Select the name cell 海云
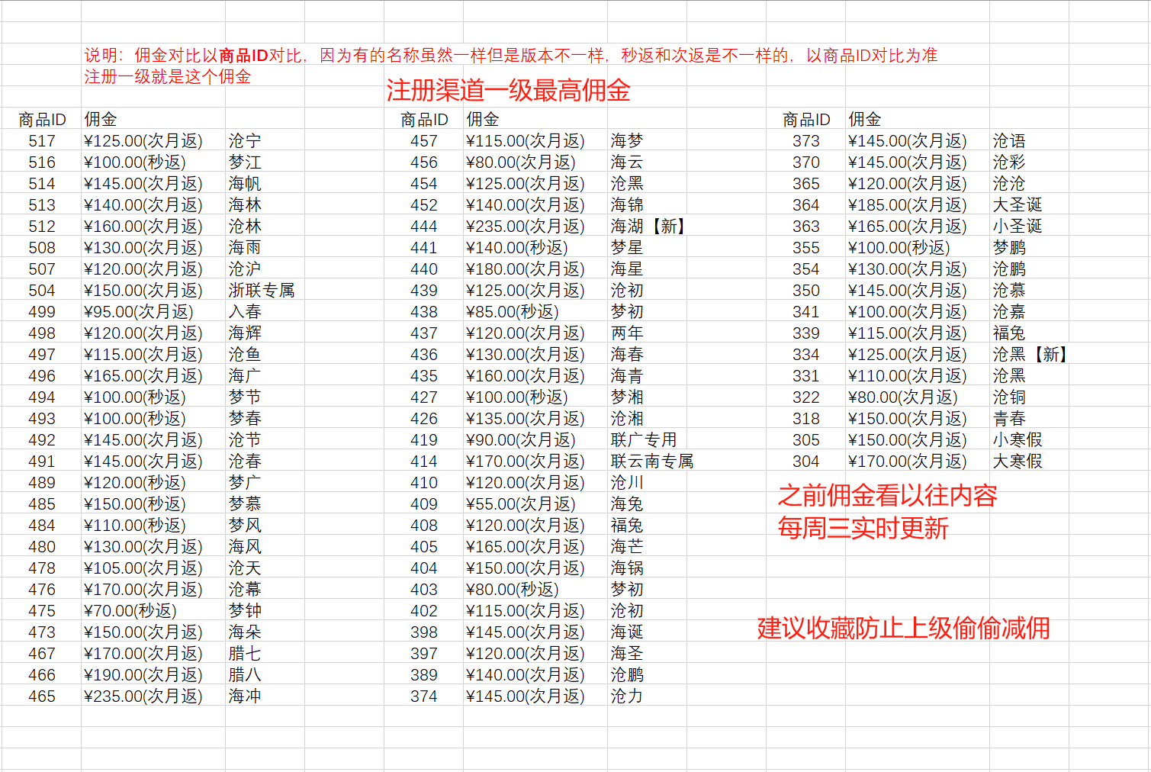1151x772 pixels. pyautogui.click(x=647, y=162)
